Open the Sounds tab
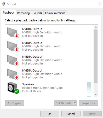The width and height of the screenshot is (103, 118). point(37,13)
